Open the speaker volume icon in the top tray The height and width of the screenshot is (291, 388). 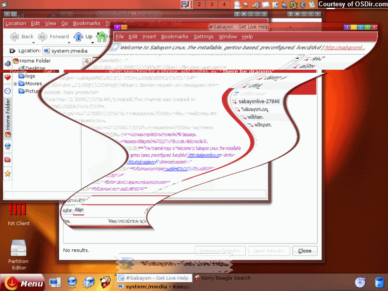[x=256, y=4]
